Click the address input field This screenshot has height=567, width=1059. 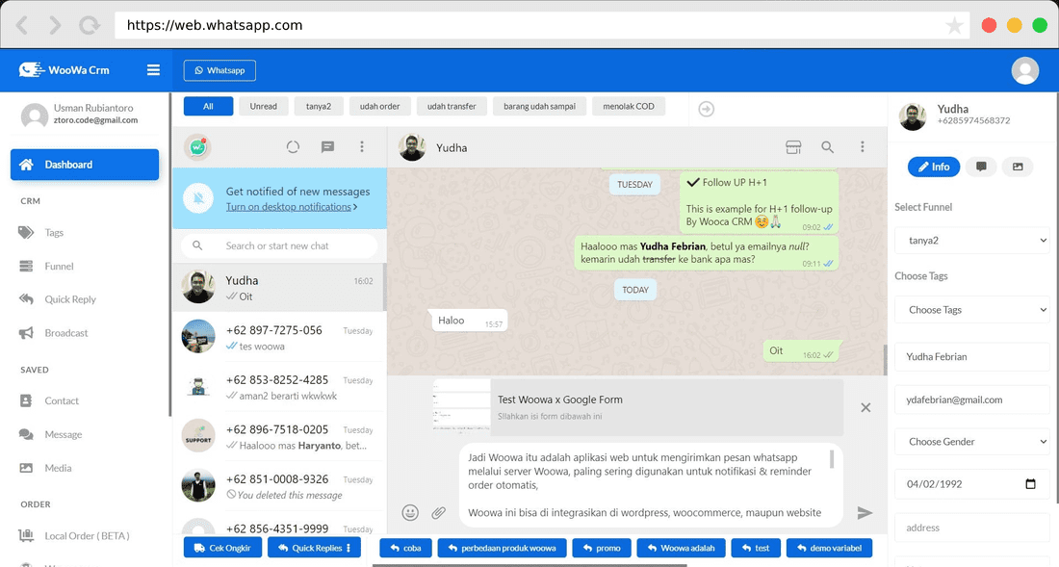[x=972, y=528]
